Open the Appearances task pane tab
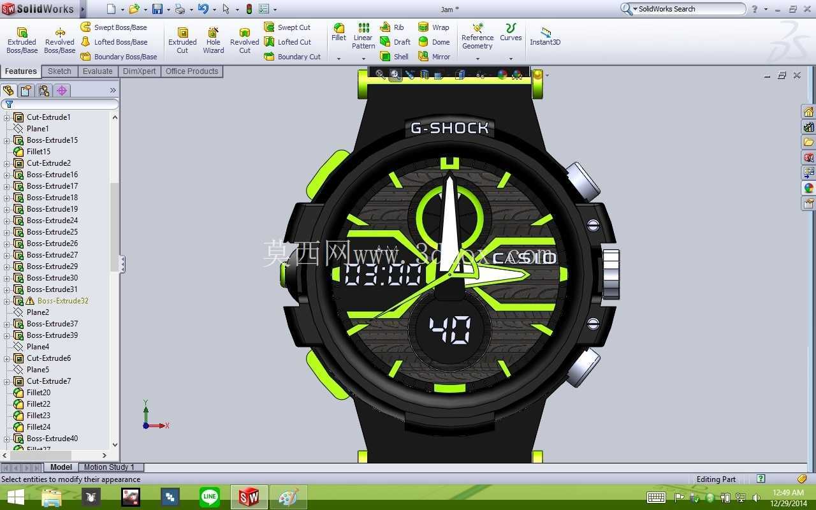 [808, 188]
